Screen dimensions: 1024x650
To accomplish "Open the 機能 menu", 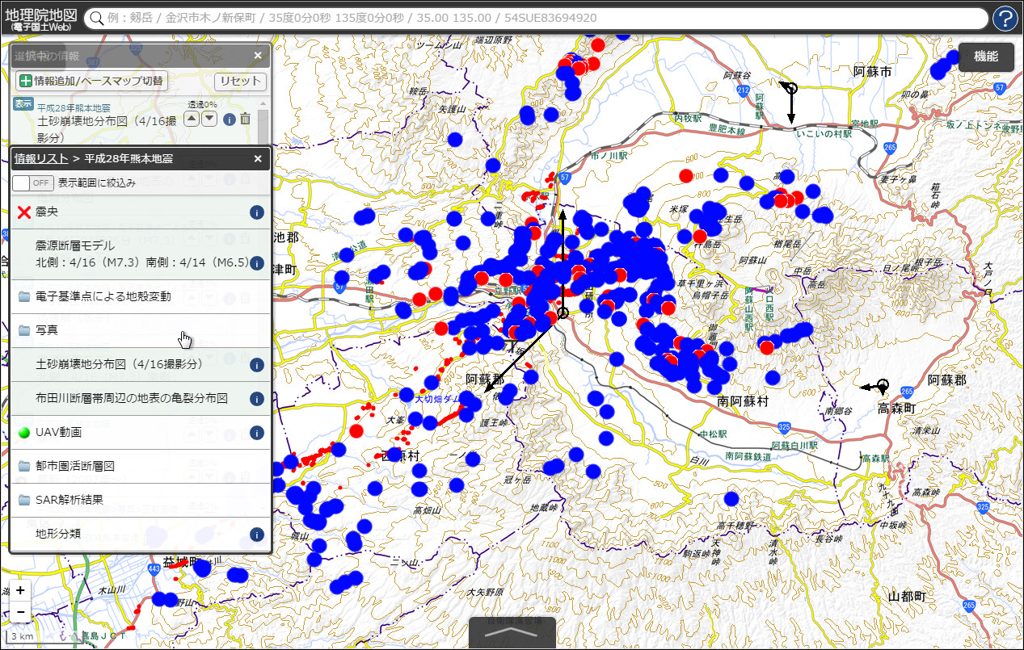I will point(985,57).
